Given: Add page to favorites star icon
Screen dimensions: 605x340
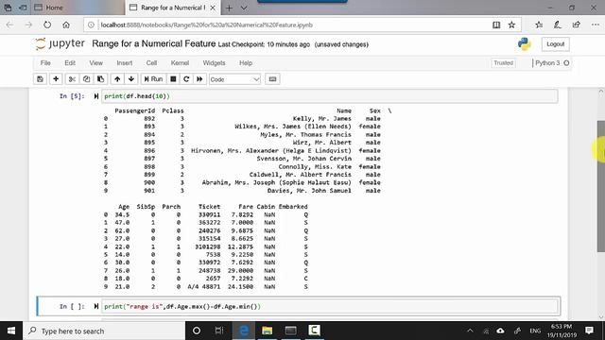Looking at the screenshot, I should point(511,25).
